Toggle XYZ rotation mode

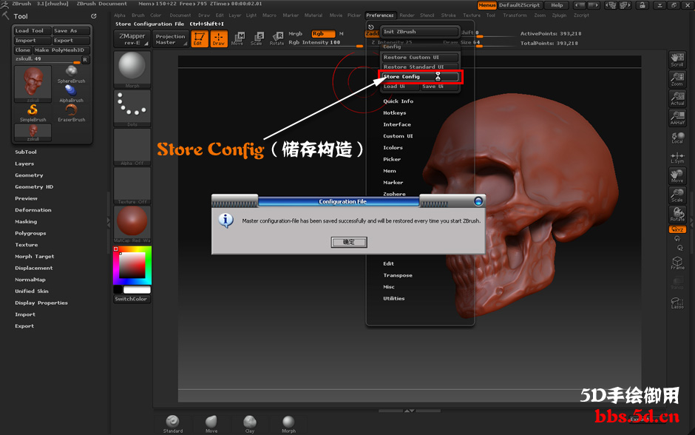click(x=677, y=229)
